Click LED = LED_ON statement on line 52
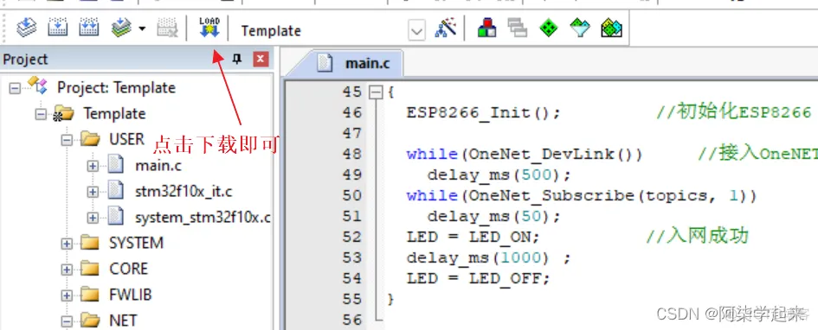The image size is (818, 330). [473, 238]
